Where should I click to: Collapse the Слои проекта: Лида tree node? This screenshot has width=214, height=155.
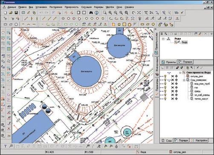(x=180, y=73)
